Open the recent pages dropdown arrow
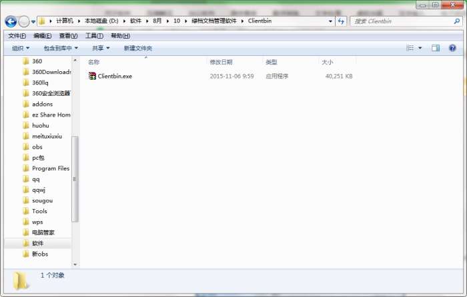The width and height of the screenshot is (467, 297). (x=33, y=22)
